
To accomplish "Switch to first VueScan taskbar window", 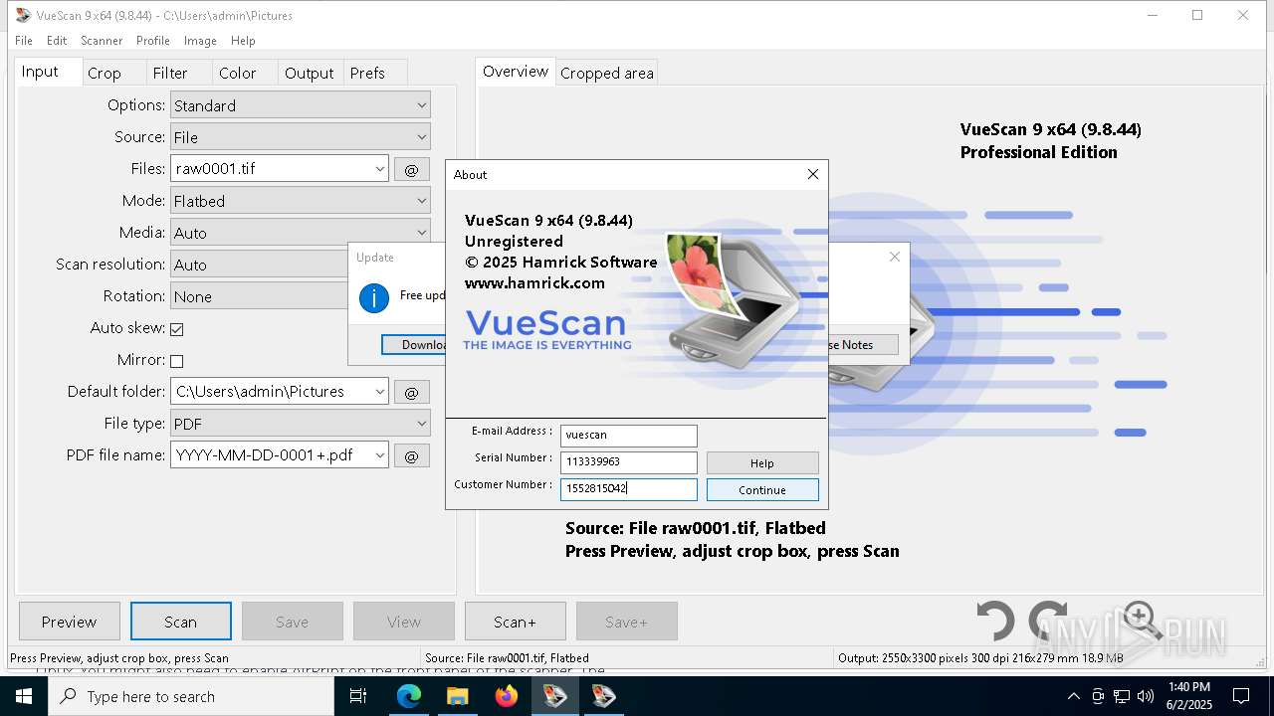I will pyautogui.click(x=554, y=696).
